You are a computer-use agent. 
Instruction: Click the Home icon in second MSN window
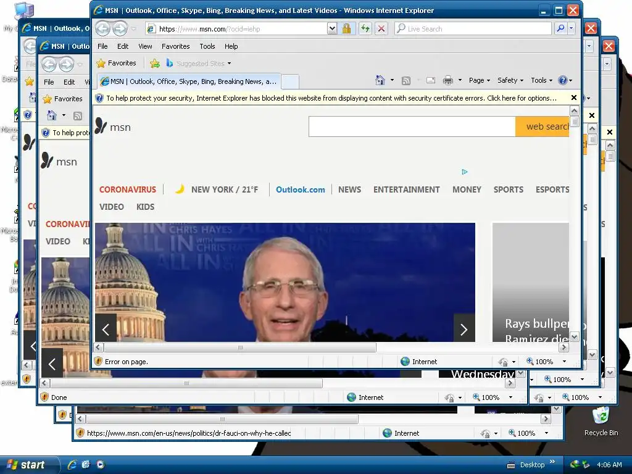pyautogui.click(x=52, y=115)
